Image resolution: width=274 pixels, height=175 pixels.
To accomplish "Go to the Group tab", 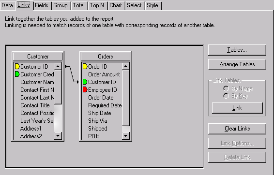I will [61, 5].
